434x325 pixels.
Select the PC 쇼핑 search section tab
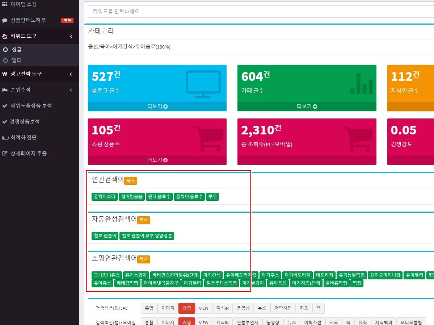click(186, 308)
